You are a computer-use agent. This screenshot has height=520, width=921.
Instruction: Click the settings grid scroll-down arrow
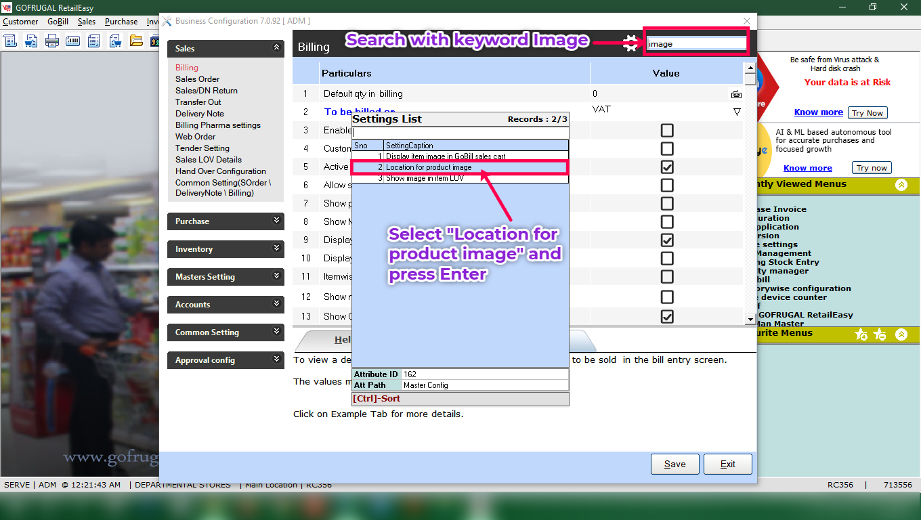tap(750, 319)
